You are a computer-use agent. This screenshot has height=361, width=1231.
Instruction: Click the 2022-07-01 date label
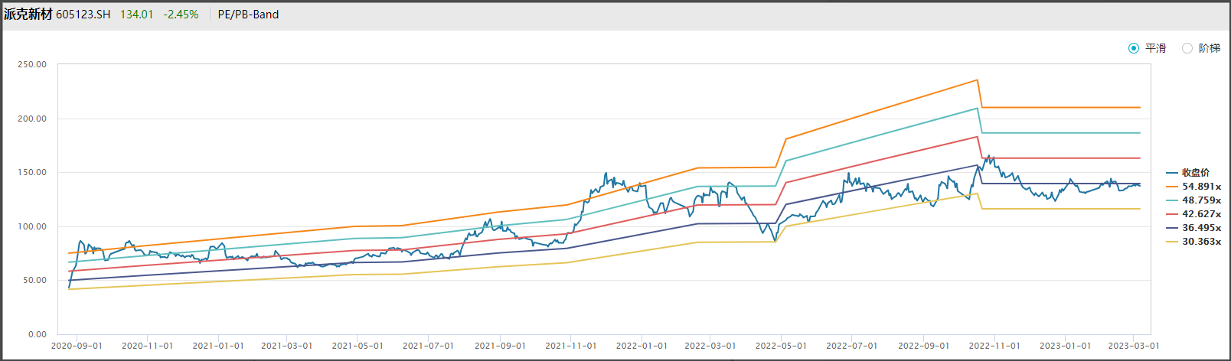tap(851, 346)
